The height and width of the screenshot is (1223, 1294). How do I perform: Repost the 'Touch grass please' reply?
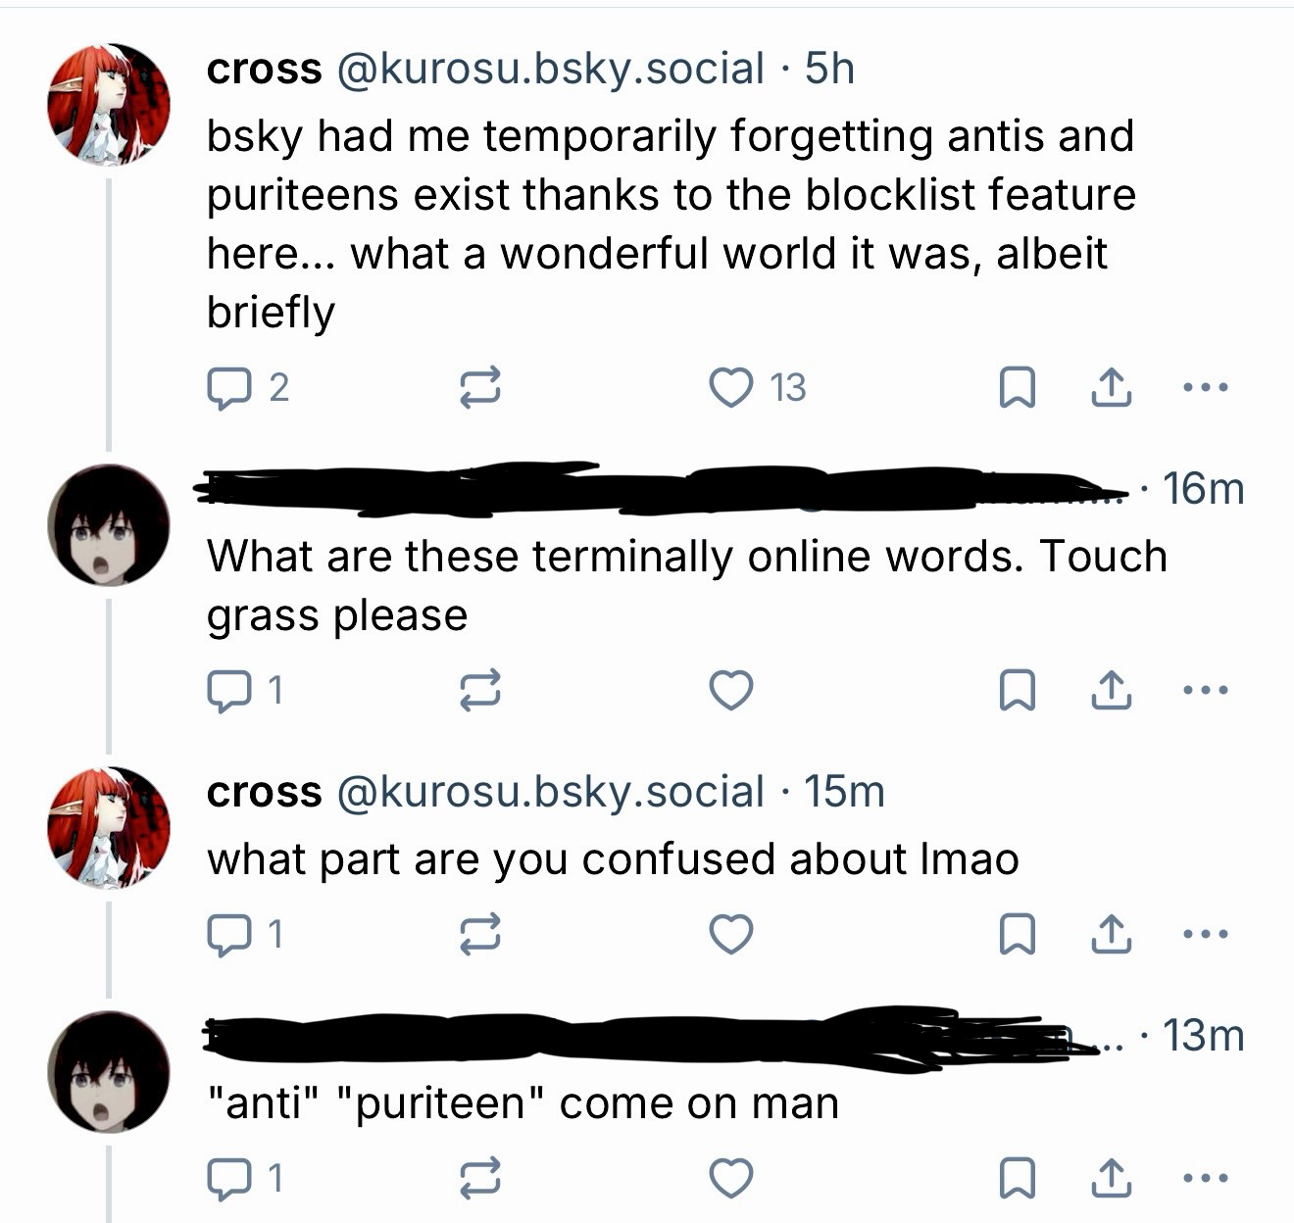click(x=480, y=691)
